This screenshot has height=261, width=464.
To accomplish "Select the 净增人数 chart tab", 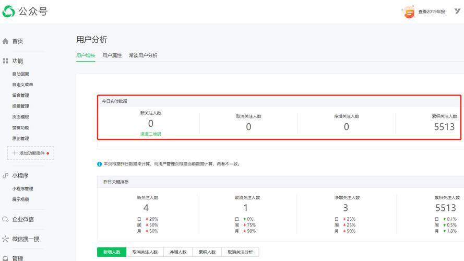I will 178,252.
